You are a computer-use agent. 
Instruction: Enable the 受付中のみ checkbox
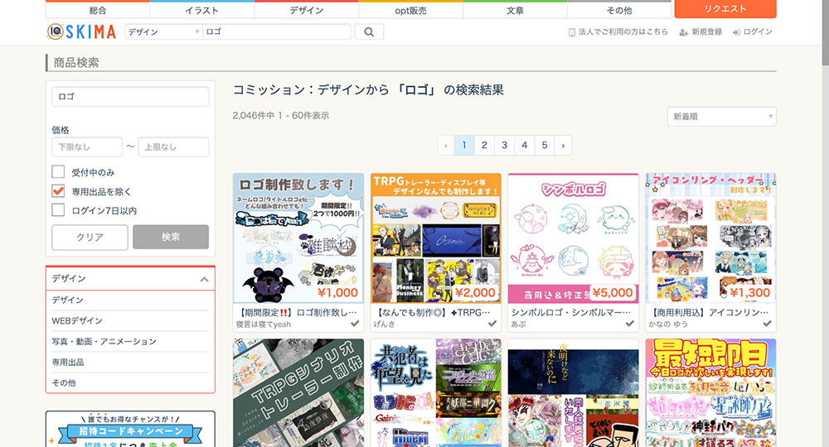click(58, 172)
